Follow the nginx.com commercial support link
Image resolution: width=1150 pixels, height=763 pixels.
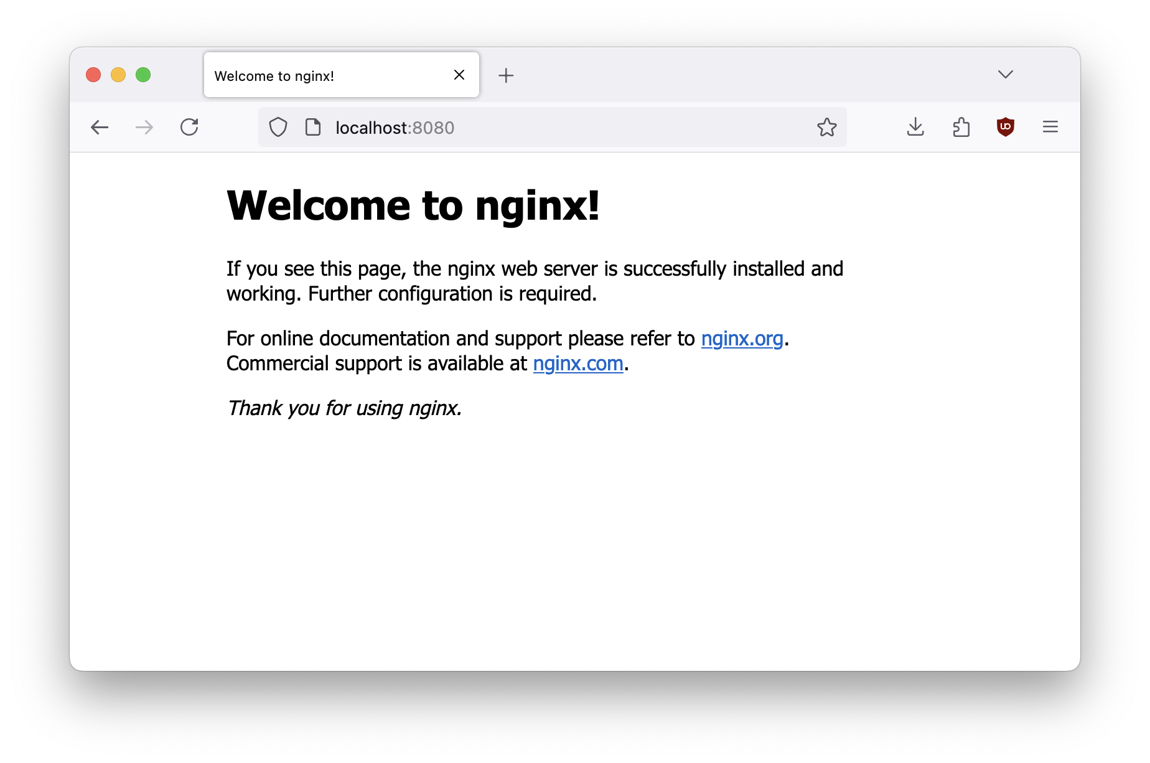pos(578,363)
